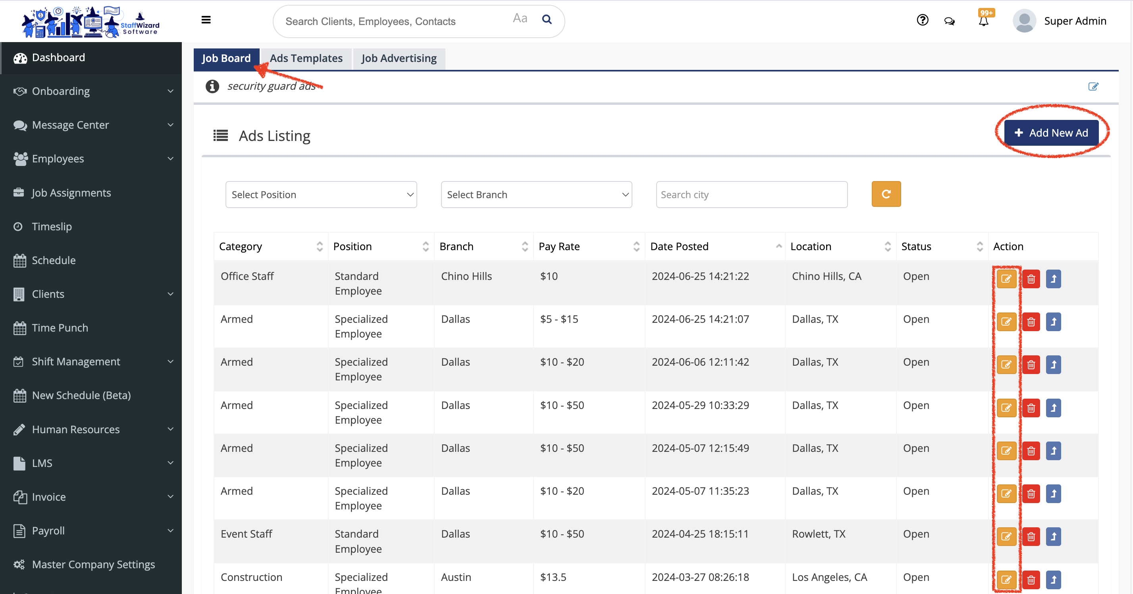This screenshot has width=1133, height=594.
Task: Click edit icon beside security guard ads
Action: [1093, 86]
